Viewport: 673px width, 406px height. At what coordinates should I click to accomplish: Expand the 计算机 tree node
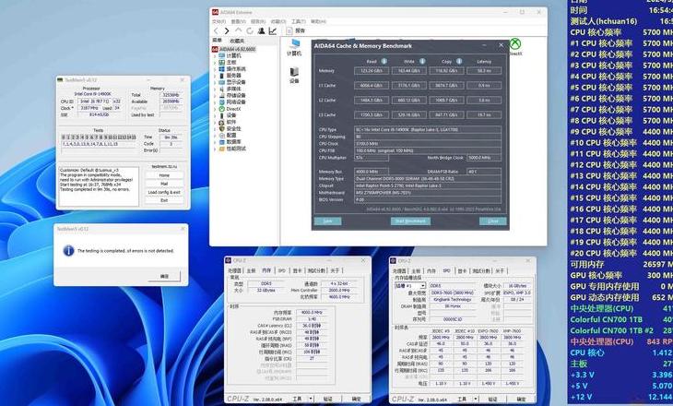(x=215, y=55)
